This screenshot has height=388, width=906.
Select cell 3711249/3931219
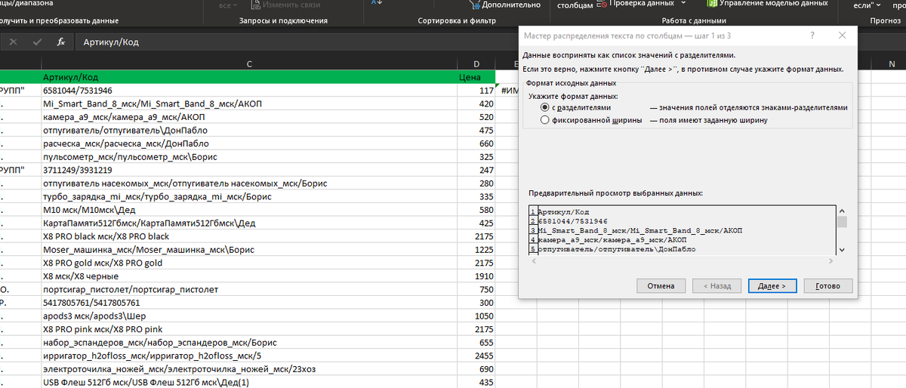tap(249, 170)
